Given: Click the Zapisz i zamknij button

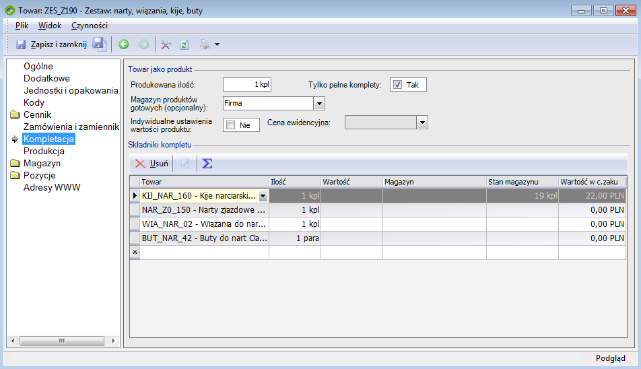Looking at the screenshot, I should click(x=51, y=44).
